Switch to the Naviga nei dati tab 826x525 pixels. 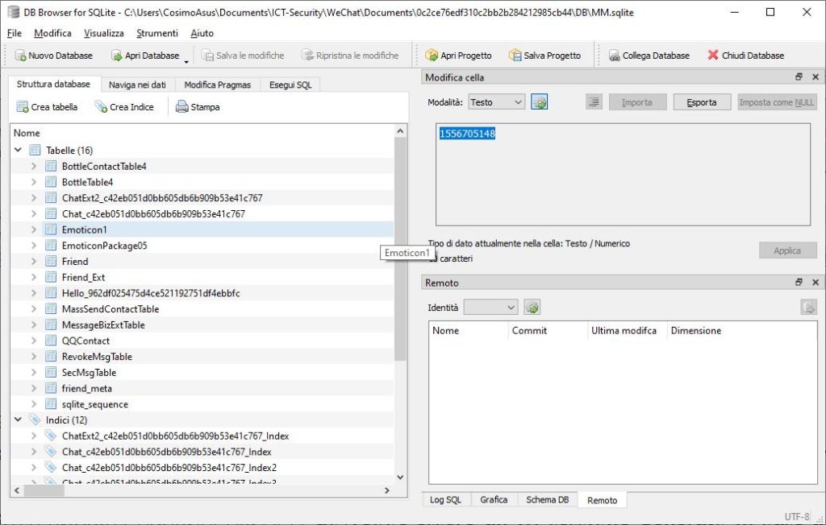tap(137, 85)
